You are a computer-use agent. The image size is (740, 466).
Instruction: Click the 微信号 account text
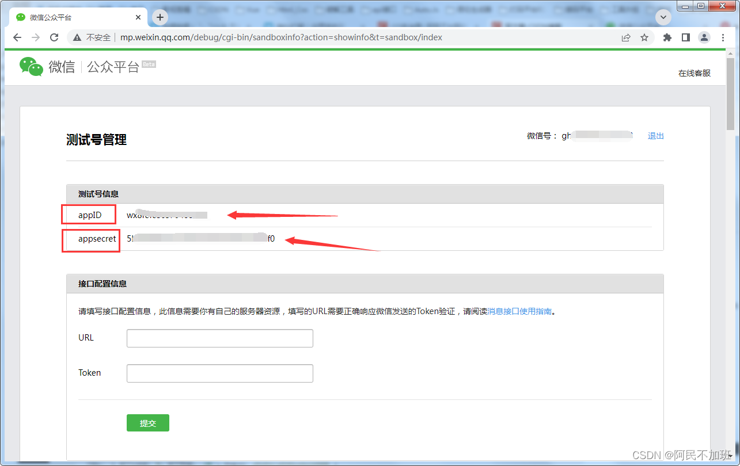(x=579, y=136)
